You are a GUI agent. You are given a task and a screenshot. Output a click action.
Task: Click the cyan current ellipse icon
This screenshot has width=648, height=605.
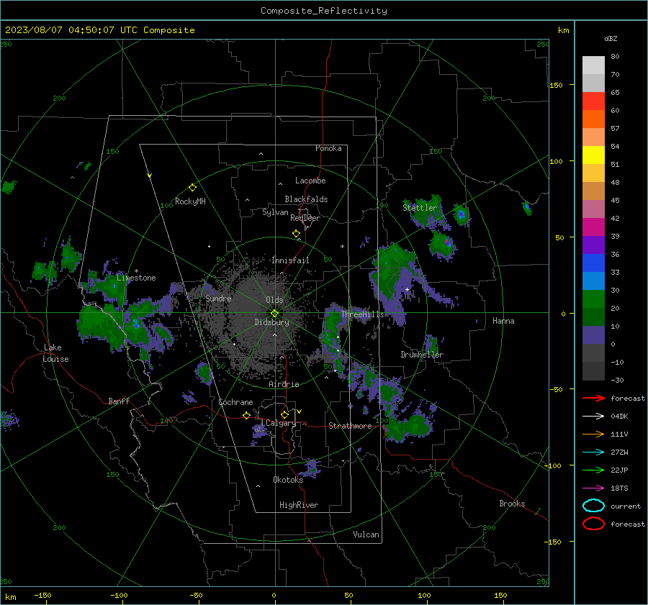(x=593, y=506)
